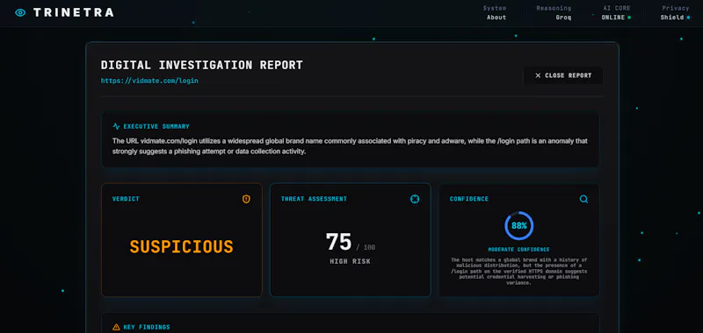Click the 88% confidence progress ring
This screenshot has width=703, height=333.
point(519,226)
